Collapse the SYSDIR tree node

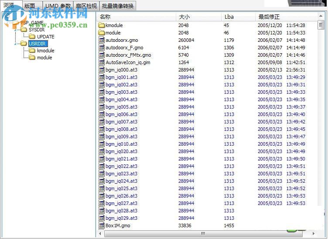(x=15, y=30)
